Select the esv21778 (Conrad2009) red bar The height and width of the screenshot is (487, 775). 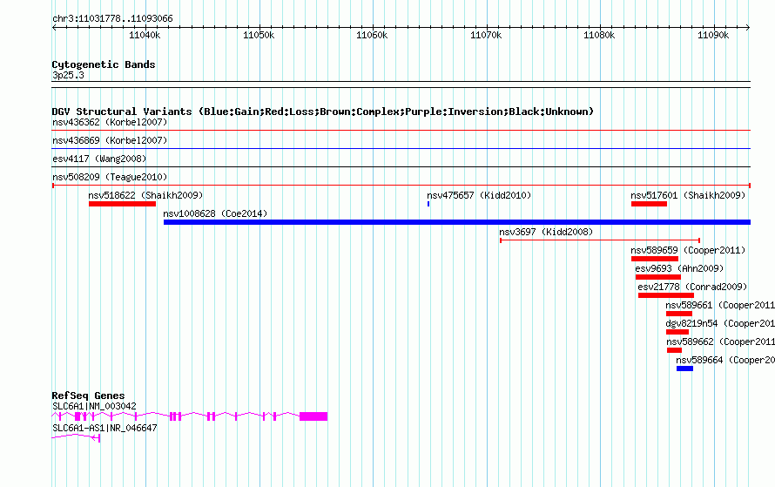tap(666, 295)
